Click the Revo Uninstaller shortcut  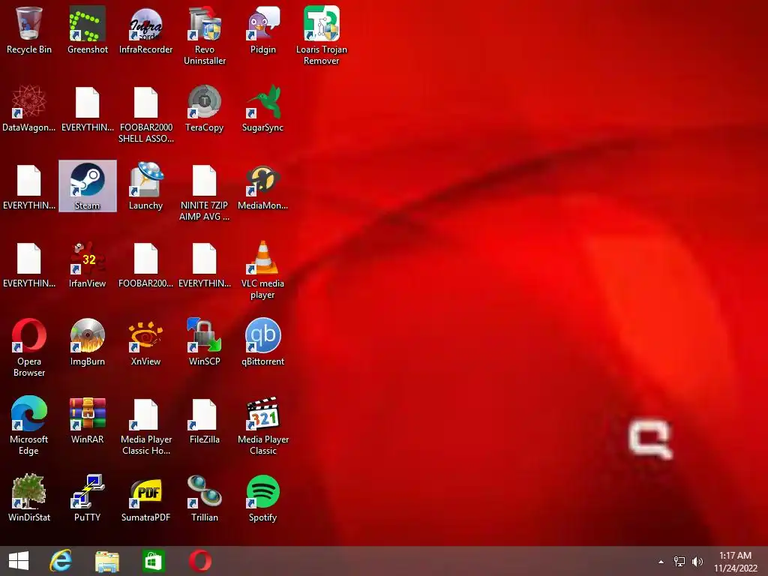point(204,35)
